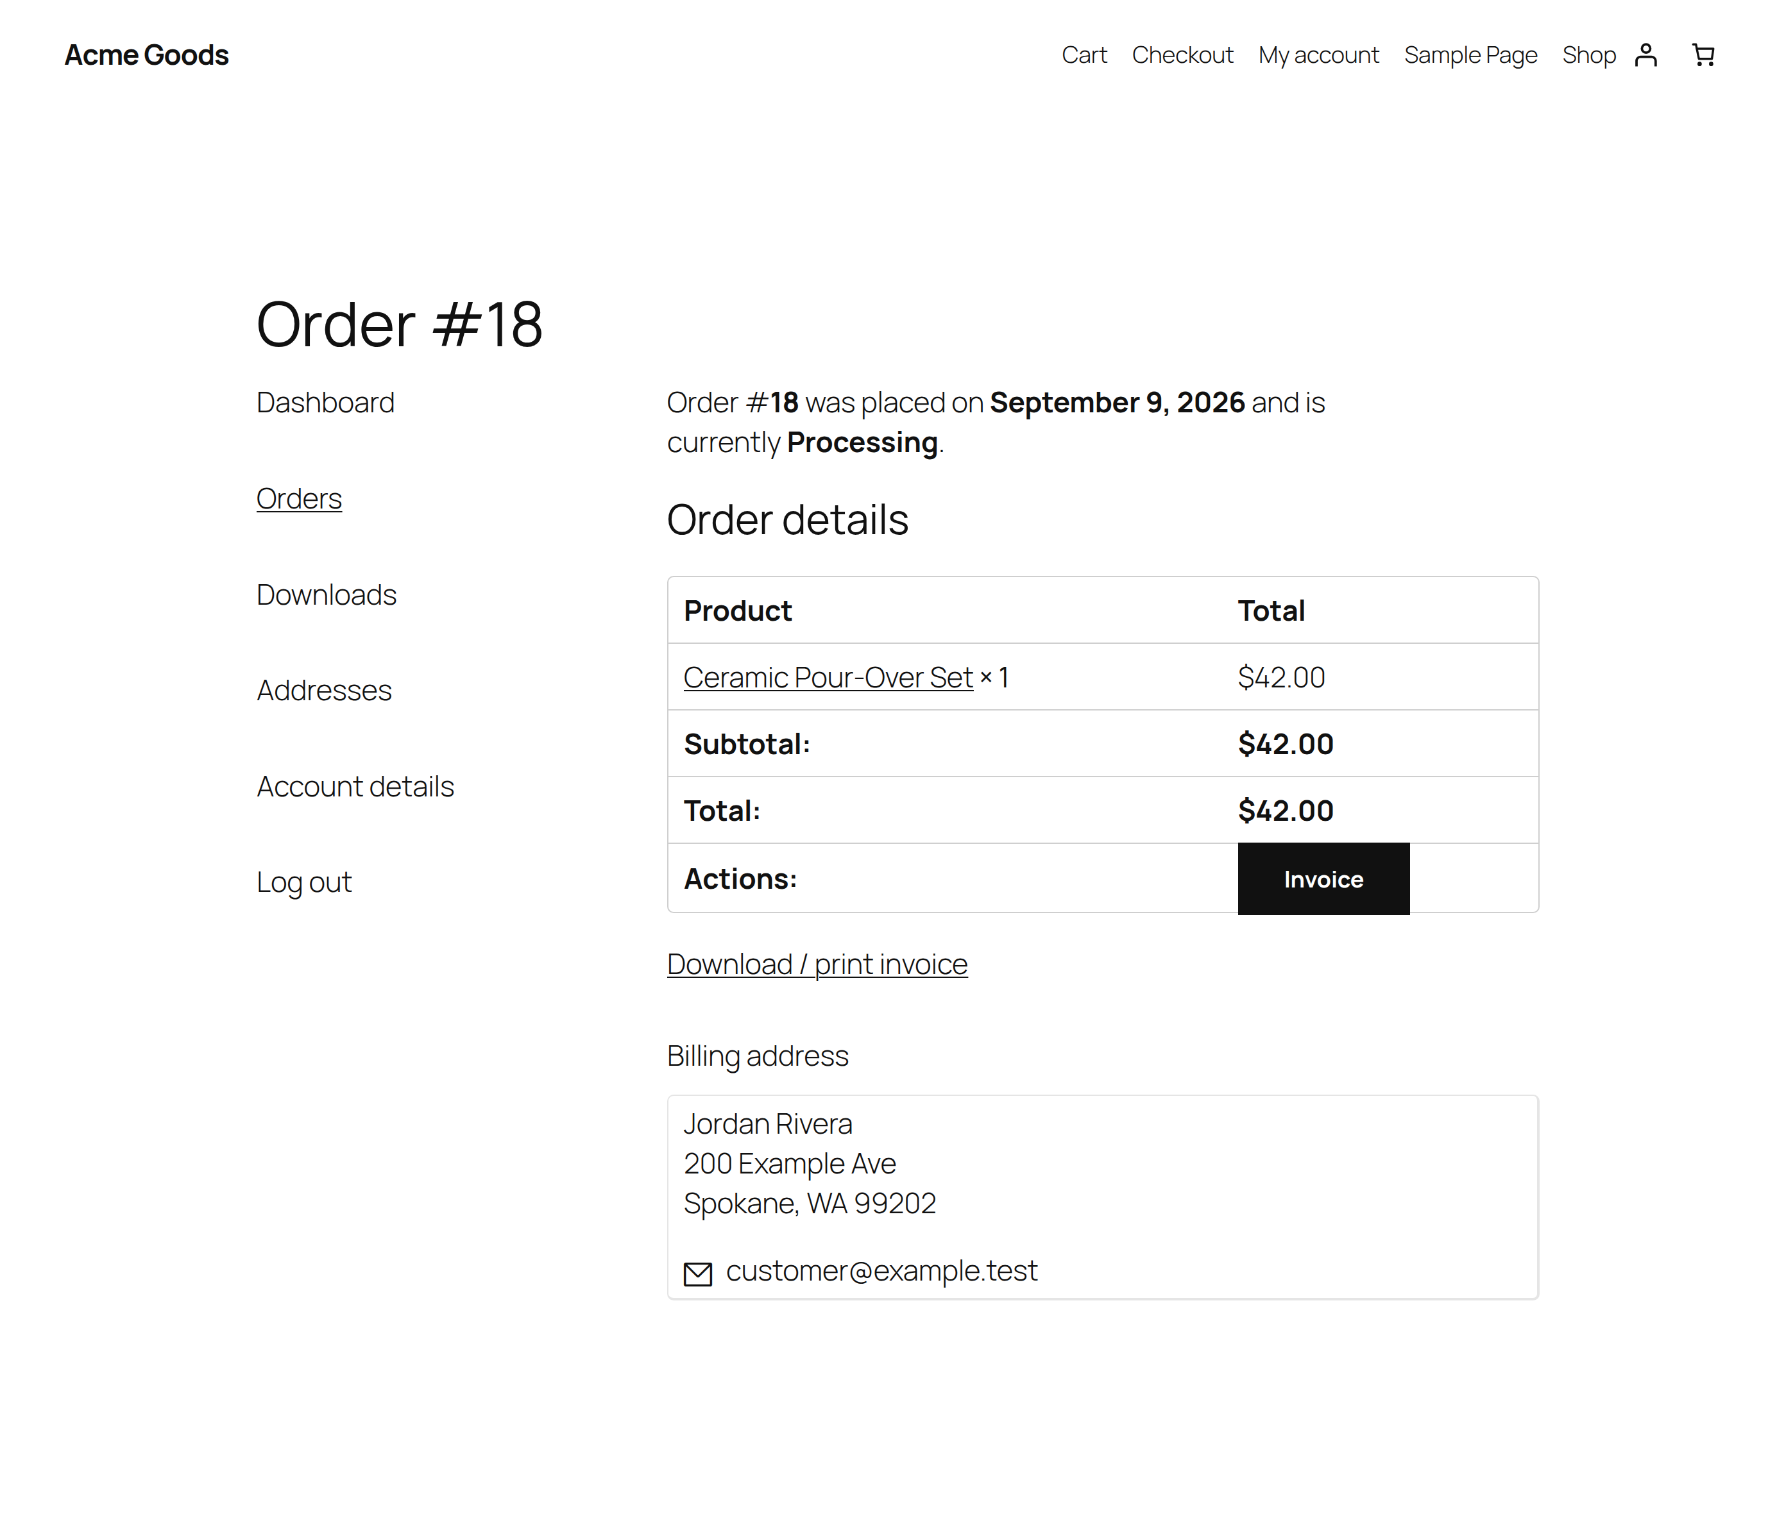
Task: Open Sample Page in the top navigation
Action: (1470, 55)
